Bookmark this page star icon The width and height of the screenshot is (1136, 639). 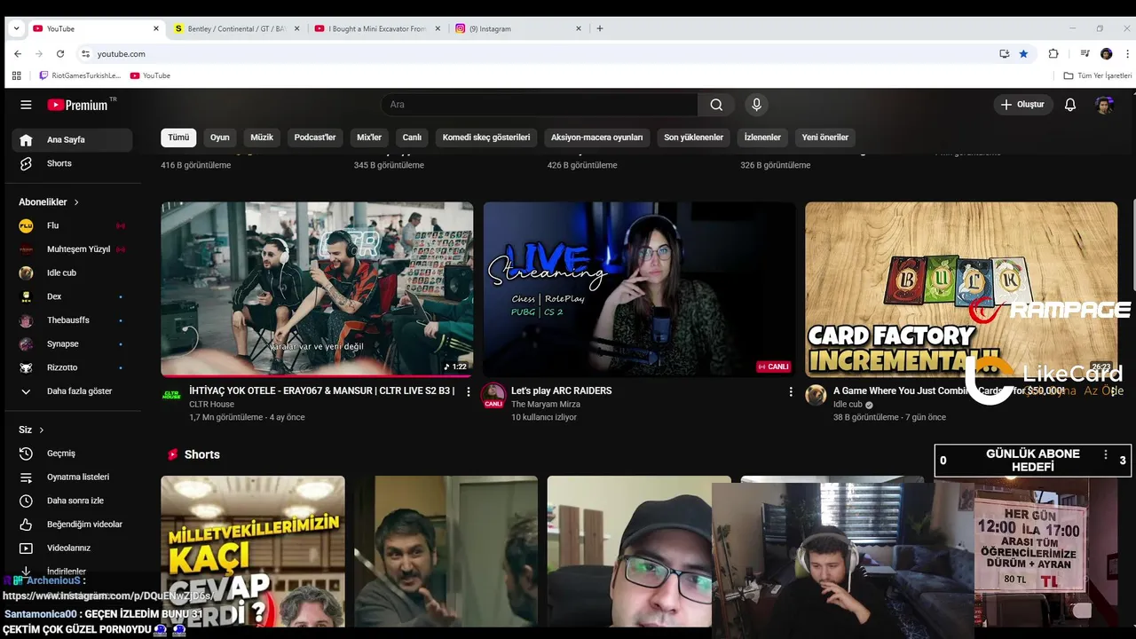click(1023, 53)
